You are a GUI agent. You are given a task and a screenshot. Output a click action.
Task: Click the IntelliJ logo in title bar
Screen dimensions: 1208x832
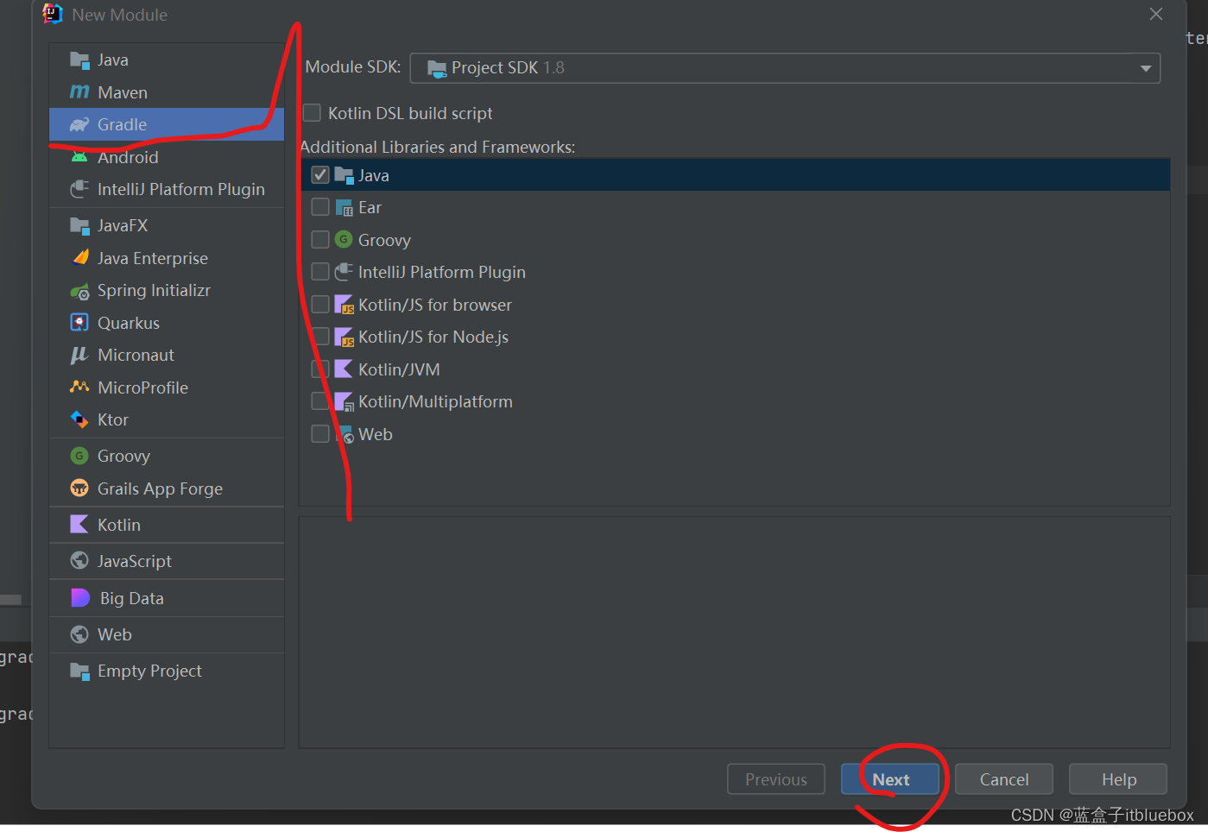[x=53, y=14]
